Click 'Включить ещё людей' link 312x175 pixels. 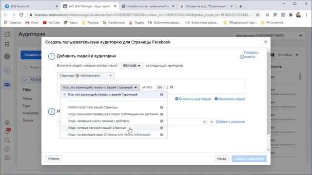[x=193, y=99]
